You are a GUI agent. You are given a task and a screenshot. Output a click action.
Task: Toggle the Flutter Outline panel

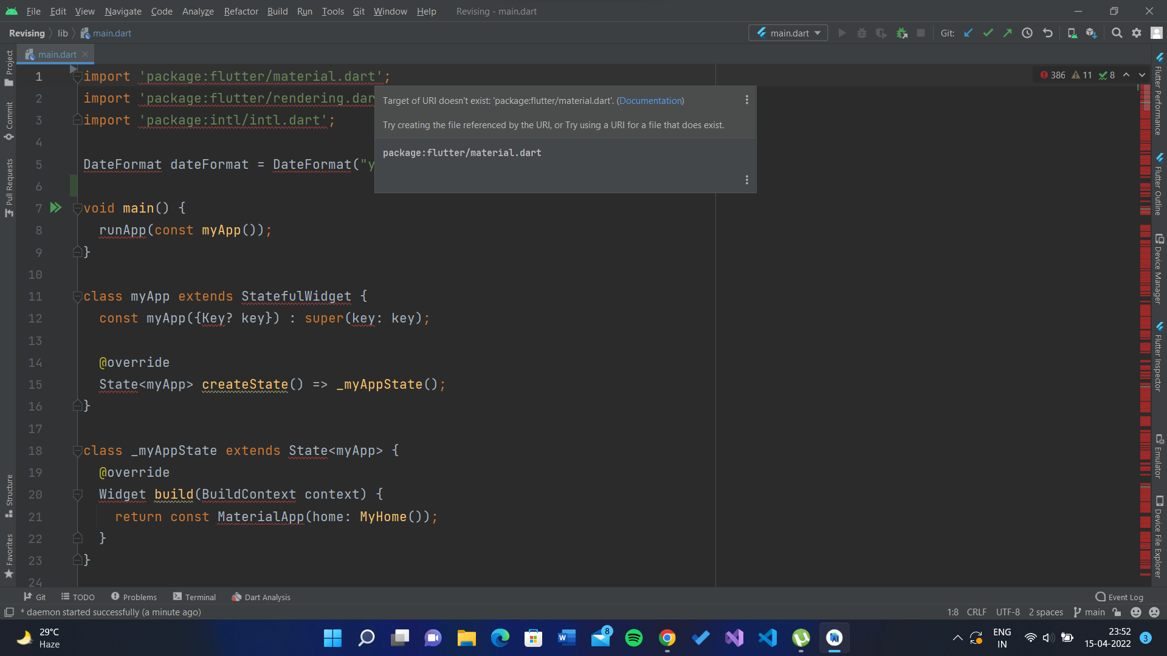click(1158, 185)
